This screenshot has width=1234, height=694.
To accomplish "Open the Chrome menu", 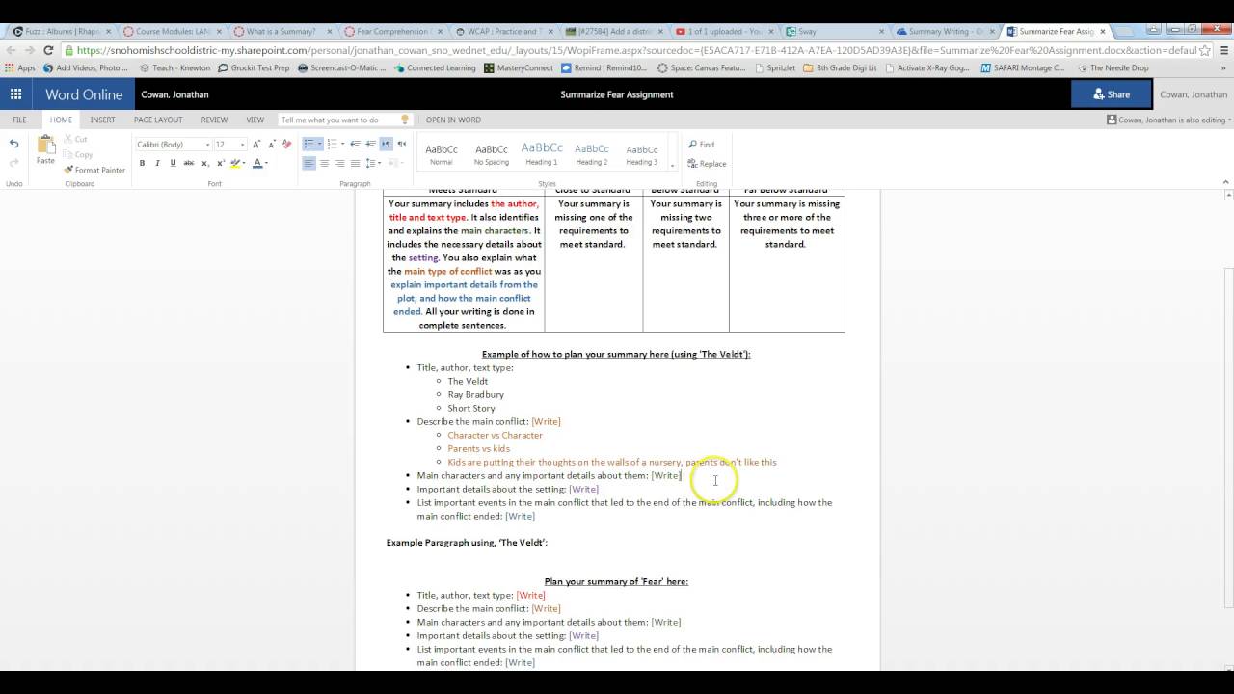I will (1223, 51).
